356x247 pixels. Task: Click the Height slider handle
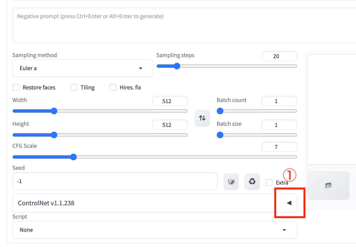(54, 135)
